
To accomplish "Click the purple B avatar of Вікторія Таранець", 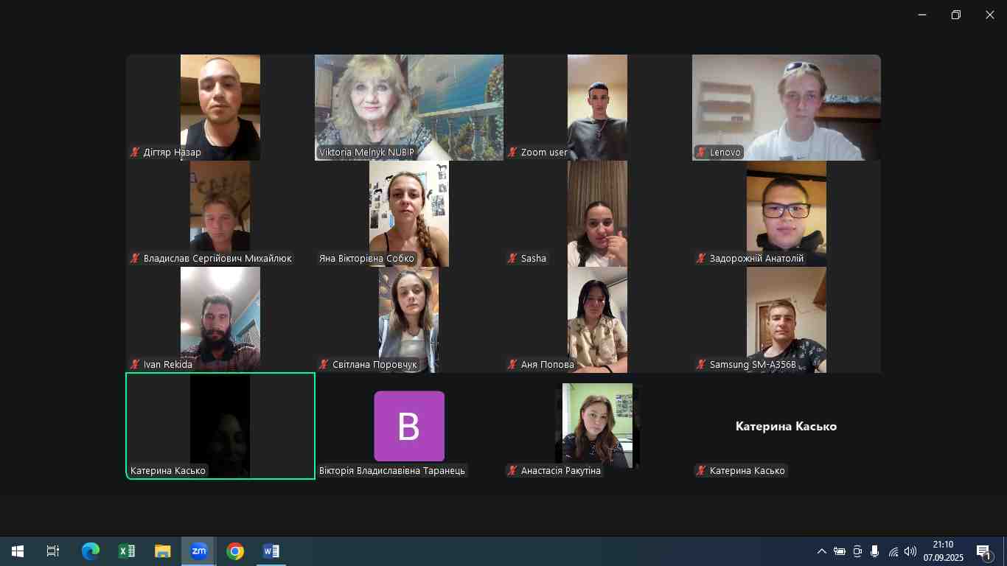I will (409, 426).
